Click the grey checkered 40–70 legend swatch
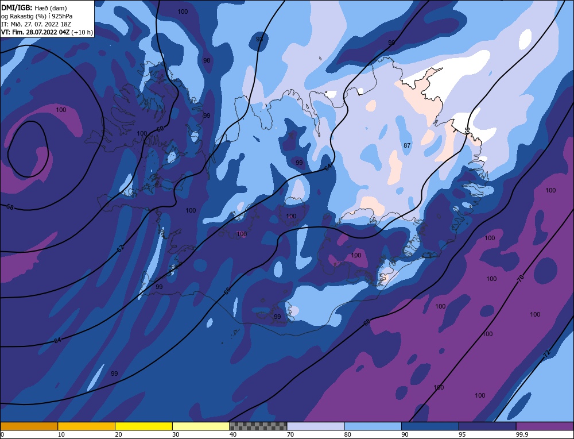Image resolution: width=574 pixels, height=439 pixels. pos(258,426)
